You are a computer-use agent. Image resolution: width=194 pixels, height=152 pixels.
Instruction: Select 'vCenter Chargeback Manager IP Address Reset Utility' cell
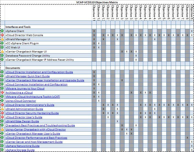(x=48, y=60)
